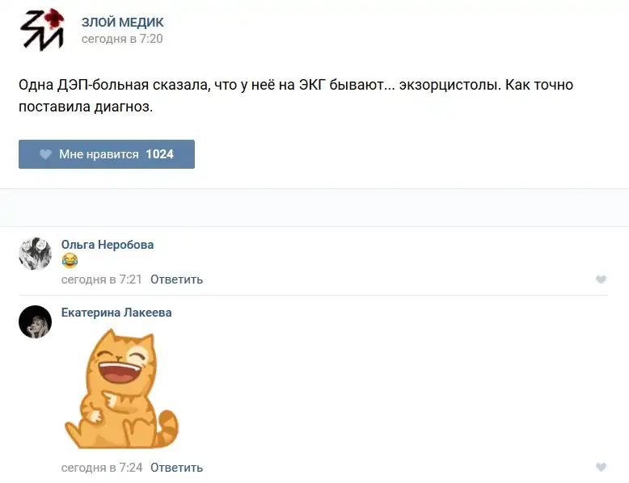Open comment timestamp сегодня в 7:21
Viewport: 629px width, 483px height.
[x=102, y=279]
